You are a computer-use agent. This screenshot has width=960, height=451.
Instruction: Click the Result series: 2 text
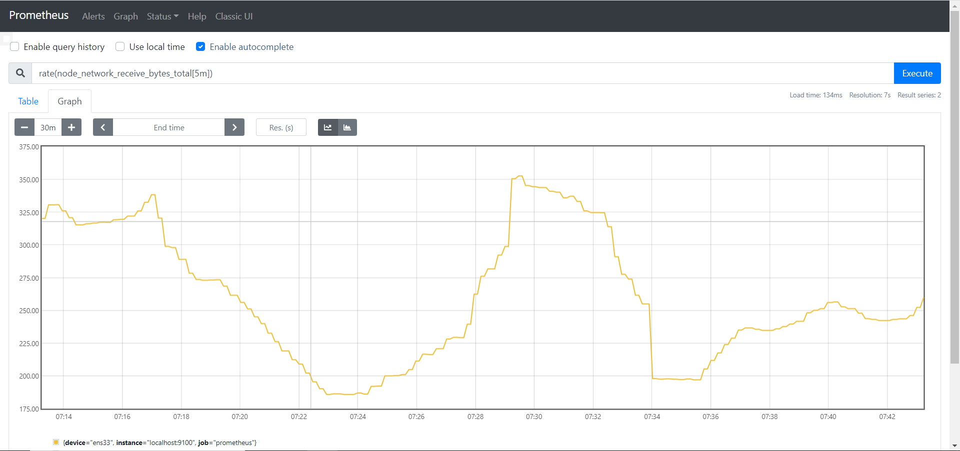point(919,95)
